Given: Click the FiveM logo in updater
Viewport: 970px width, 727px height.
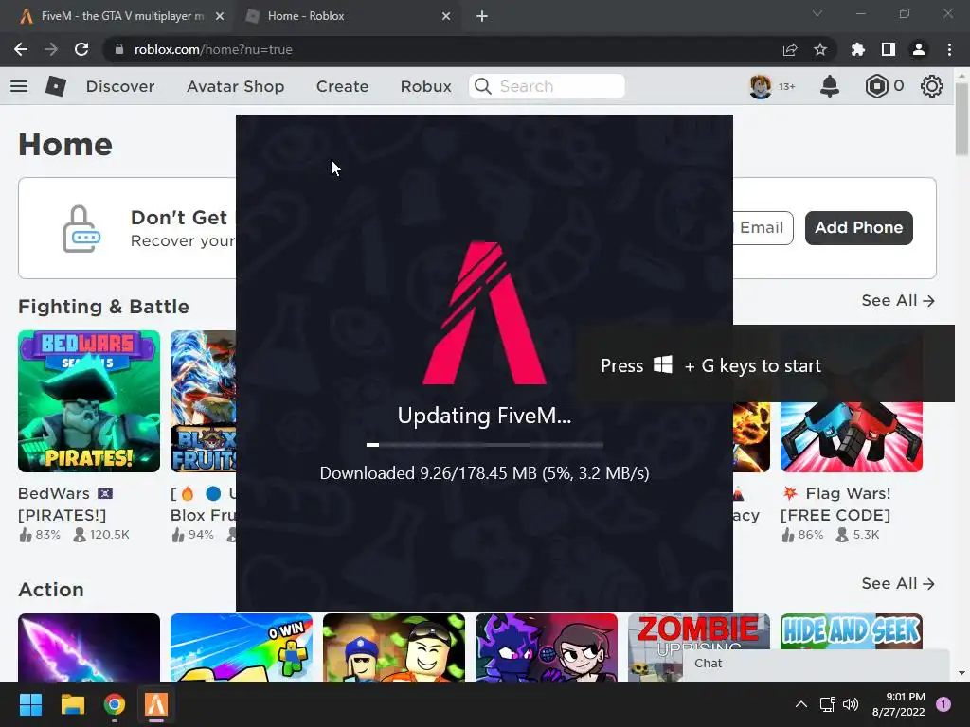Looking at the screenshot, I should [484, 312].
